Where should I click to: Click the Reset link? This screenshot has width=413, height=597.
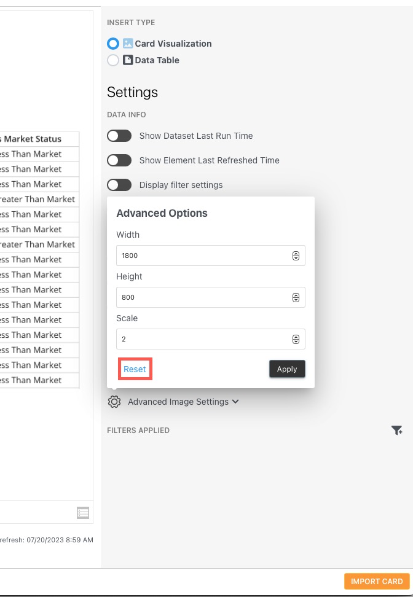135,369
